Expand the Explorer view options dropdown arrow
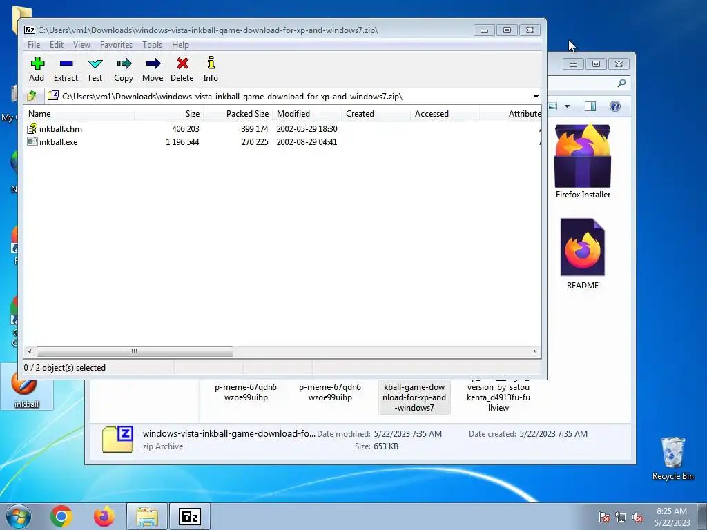 568,106
